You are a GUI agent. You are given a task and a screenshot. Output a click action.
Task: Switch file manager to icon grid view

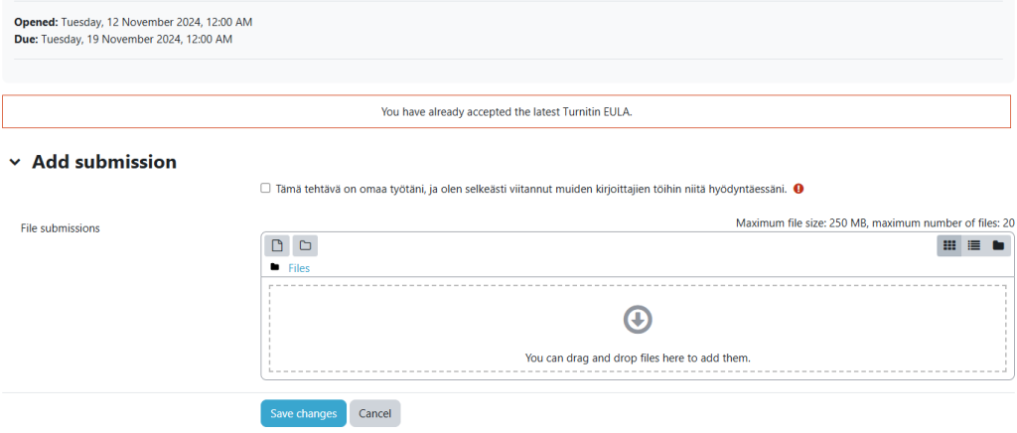point(949,245)
